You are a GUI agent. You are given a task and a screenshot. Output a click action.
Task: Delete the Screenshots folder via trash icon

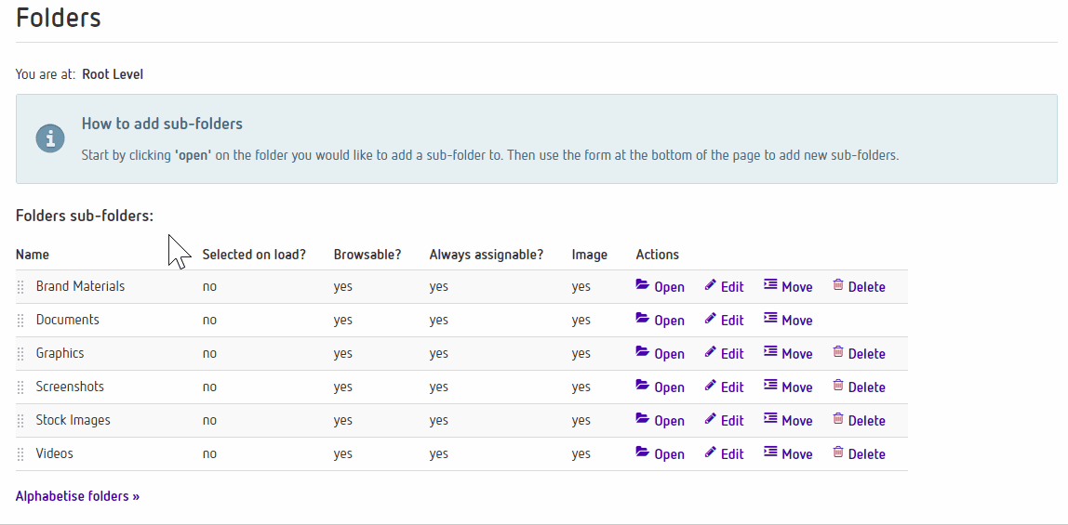838,385
